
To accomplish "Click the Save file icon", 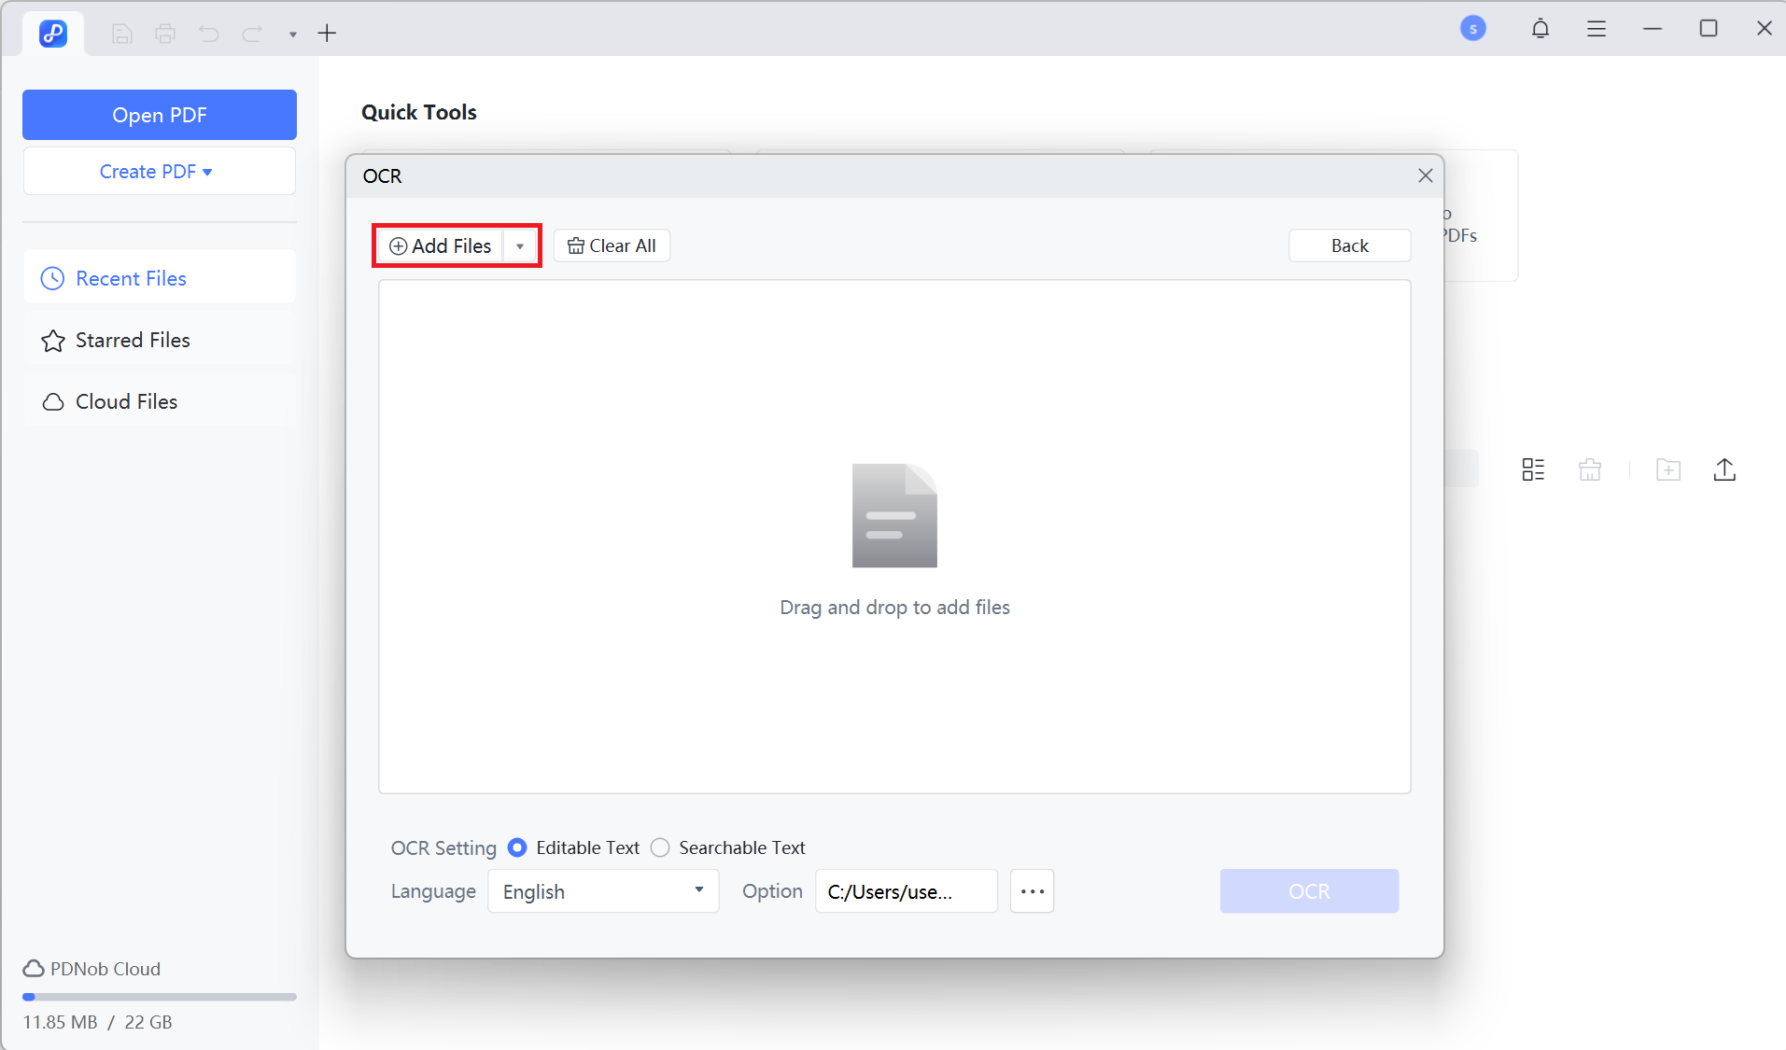I will pos(121,34).
